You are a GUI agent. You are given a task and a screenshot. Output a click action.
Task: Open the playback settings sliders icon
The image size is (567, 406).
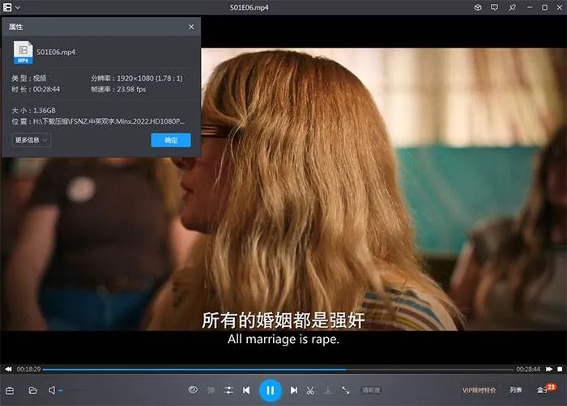(x=228, y=390)
